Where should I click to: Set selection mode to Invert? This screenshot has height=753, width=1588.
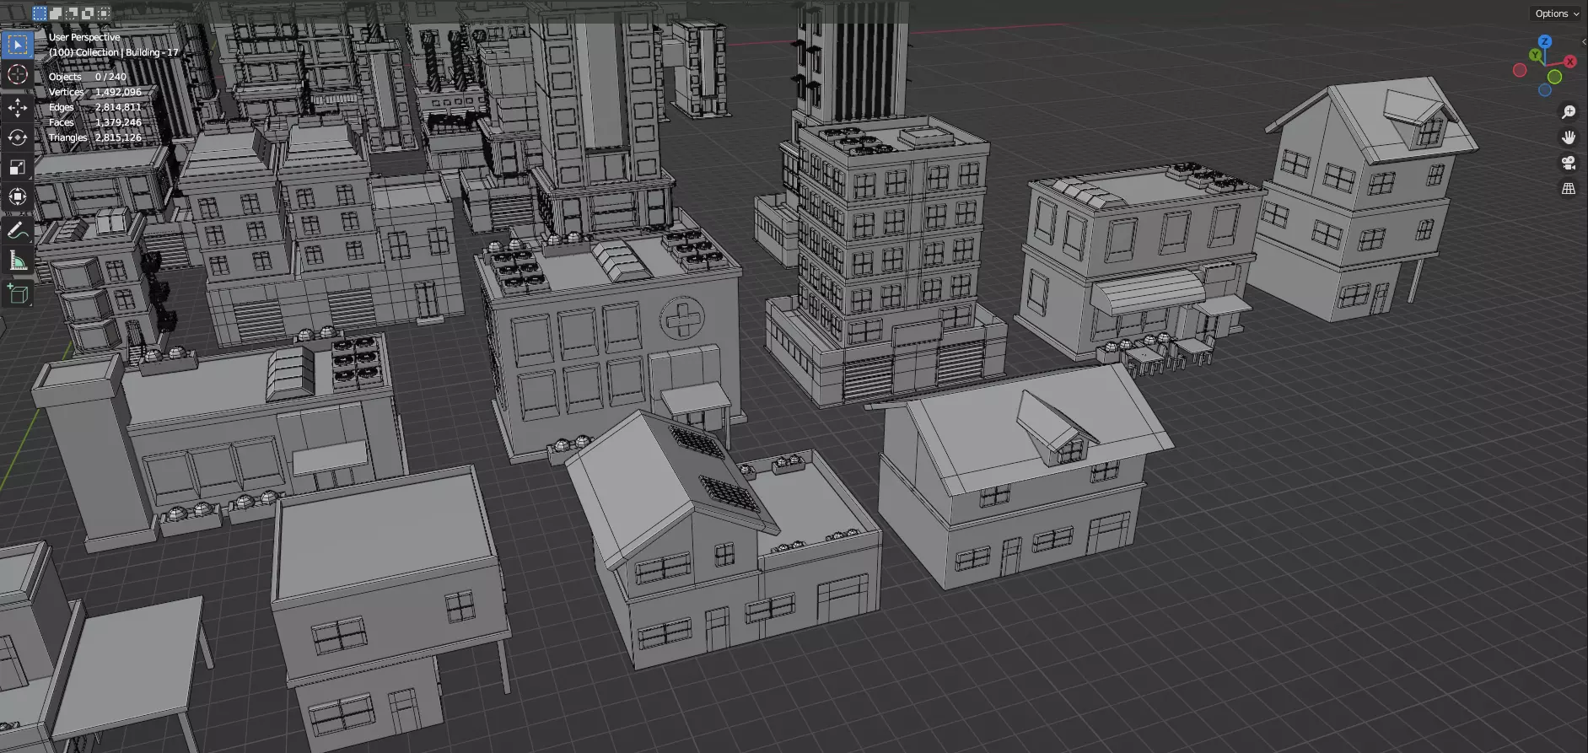[x=88, y=13]
